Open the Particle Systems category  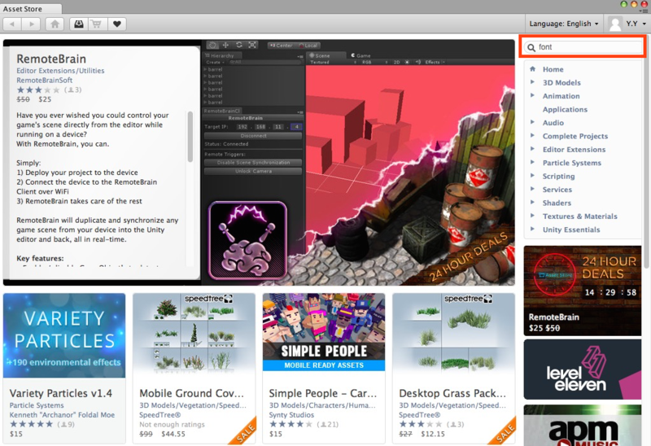[572, 163]
